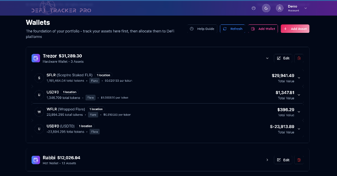The image size is (337, 176).
Task: Click WFLR 1 location badge
Action: click(x=96, y=109)
